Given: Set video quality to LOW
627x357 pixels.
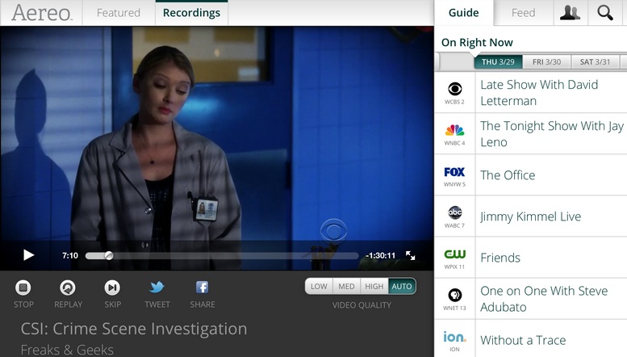Looking at the screenshot, I should point(319,286).
